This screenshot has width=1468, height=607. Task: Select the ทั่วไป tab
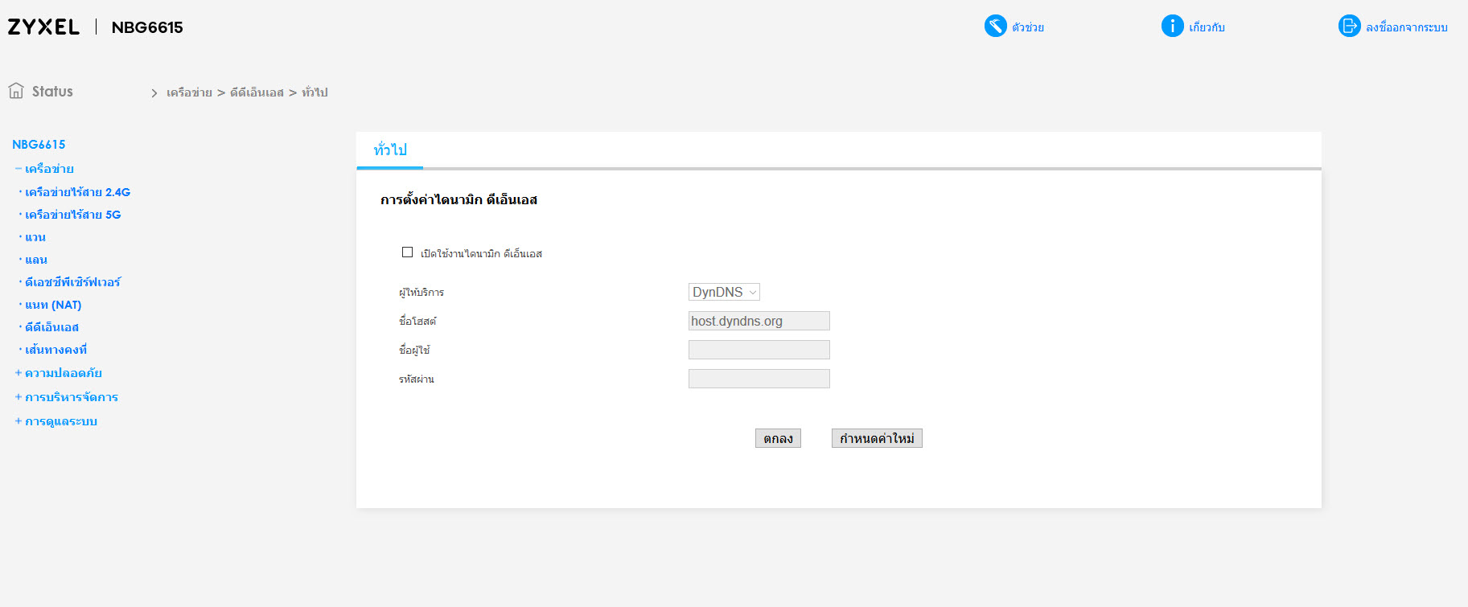point(390,150)
